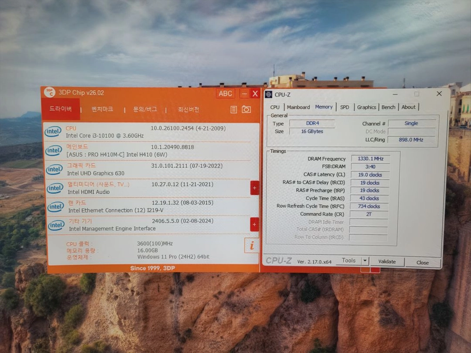Click the 'Intel Core i3-10100 @ 3.60GHz' text

(x=105, y=136)
